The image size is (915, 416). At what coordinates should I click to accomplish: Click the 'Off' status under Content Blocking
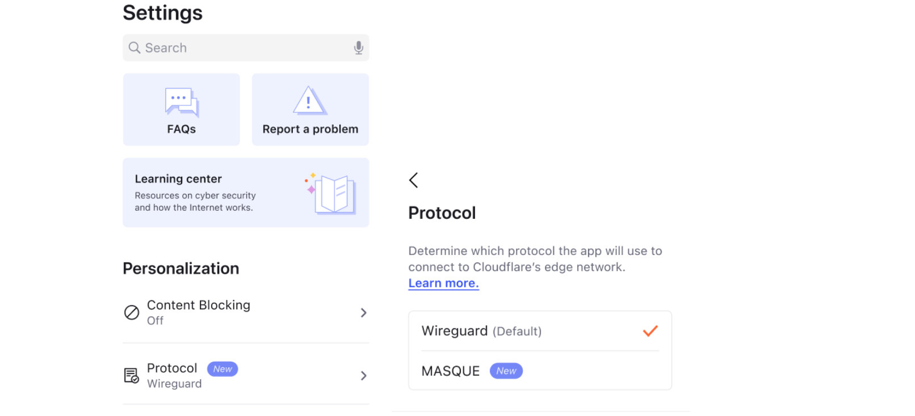[x=155, y=321]
